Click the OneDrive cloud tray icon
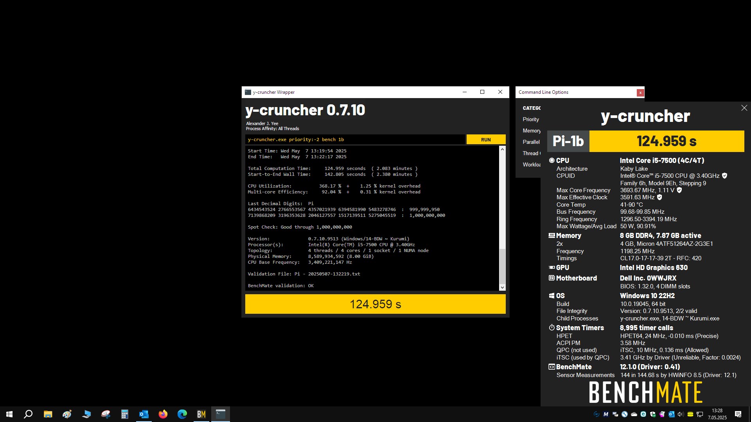The height and width of the screenshot is (422, 751). pos(634,414)
